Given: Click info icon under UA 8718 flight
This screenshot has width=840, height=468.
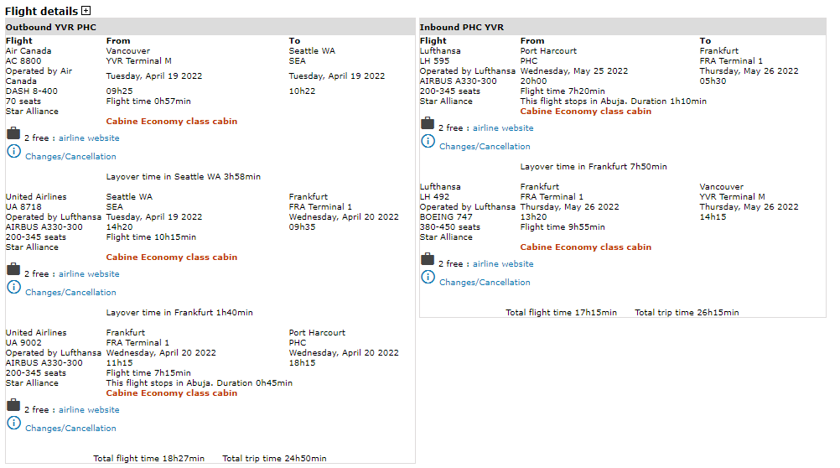Looking at the screenshot, I should [x=13, y=287].
